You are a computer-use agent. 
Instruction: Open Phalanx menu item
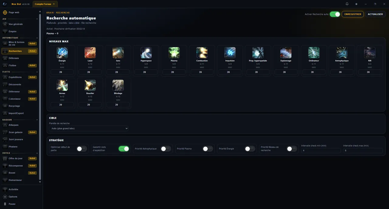click(x=20, y=147)
